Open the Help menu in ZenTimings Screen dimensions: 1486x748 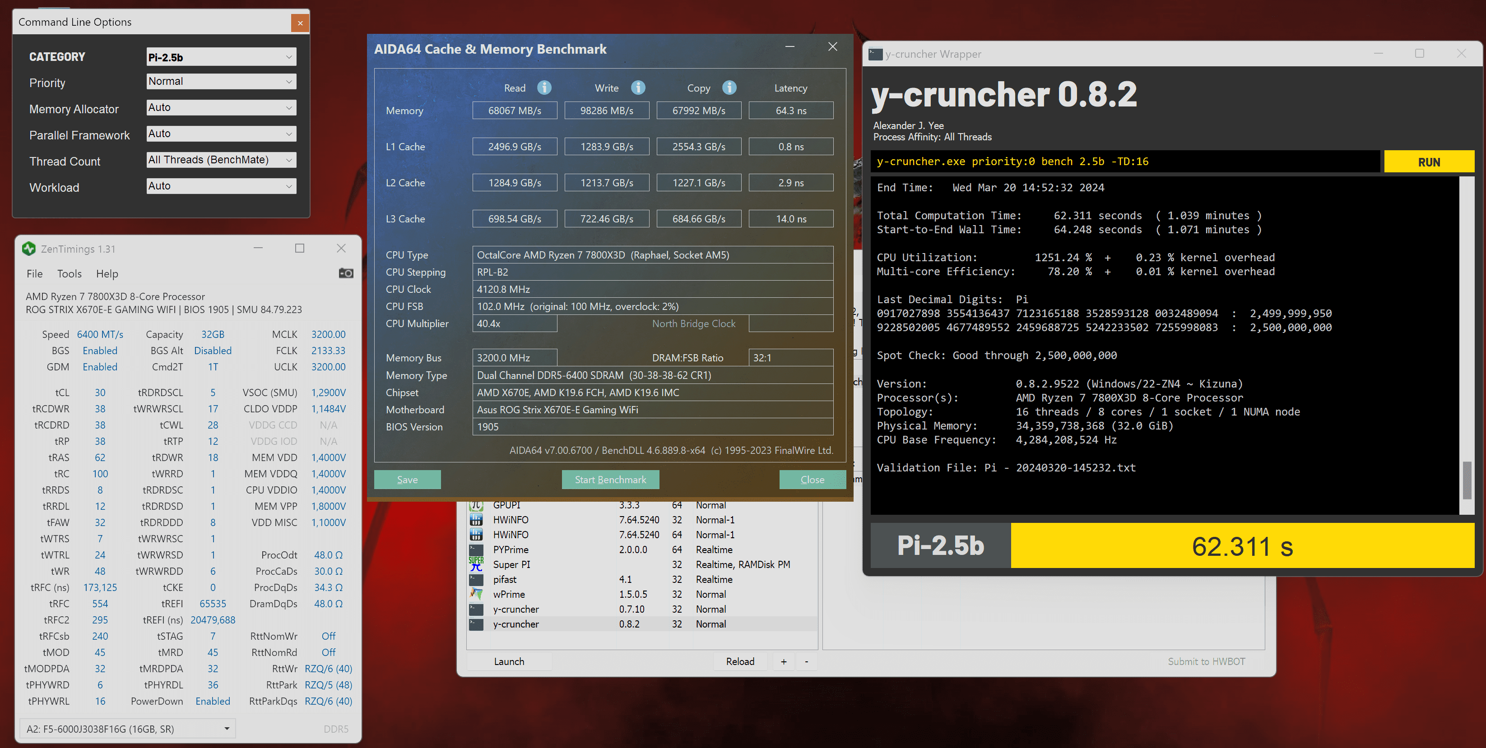[107, 274]
